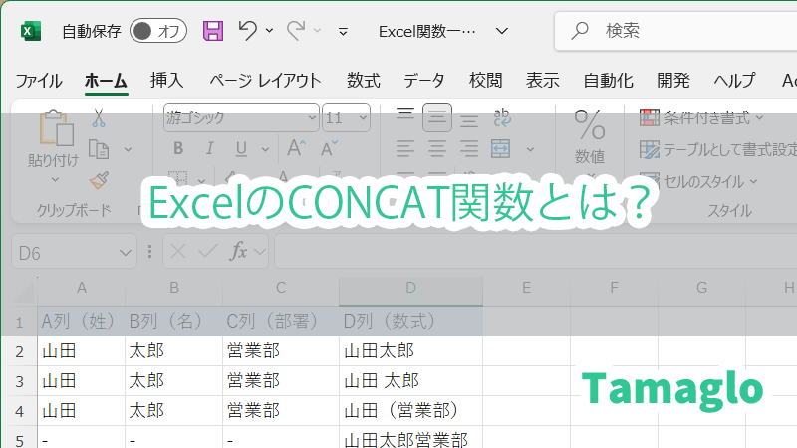The height and width of the screenshot is (448, 797).
Task: Click the Save icon in title bar
Action: tap(213, 31)
